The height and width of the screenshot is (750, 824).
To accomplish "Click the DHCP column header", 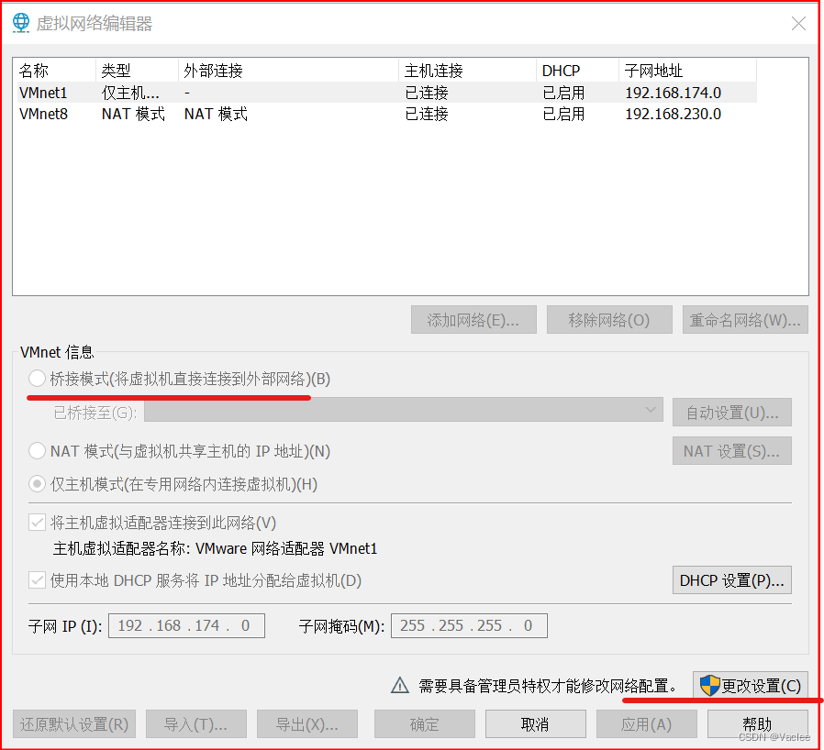I will [577, 71].
